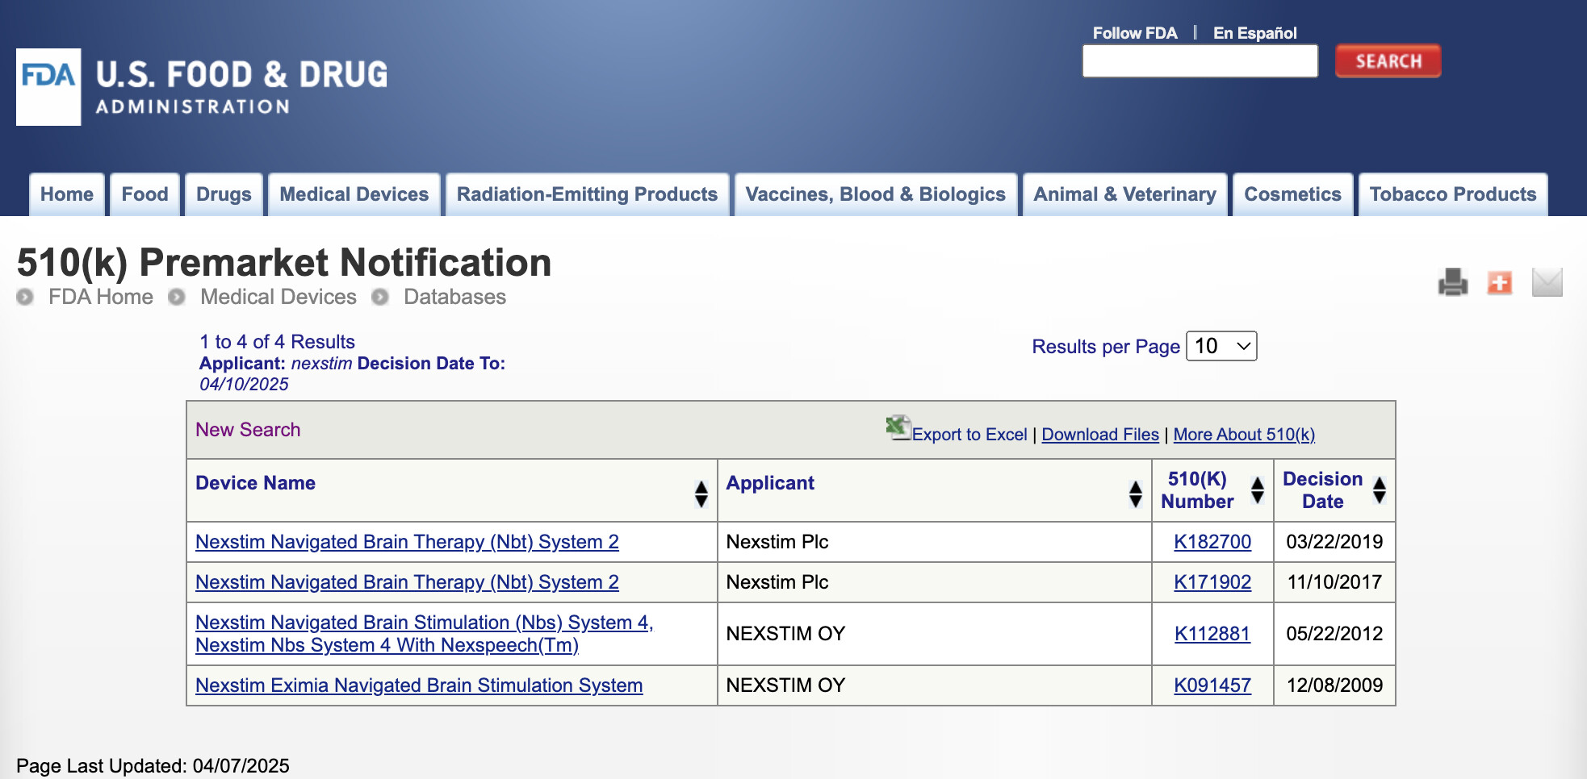Screen dimensions: 1587x779
Task: Click the FDA logo icon
Action: coord(48,86)
